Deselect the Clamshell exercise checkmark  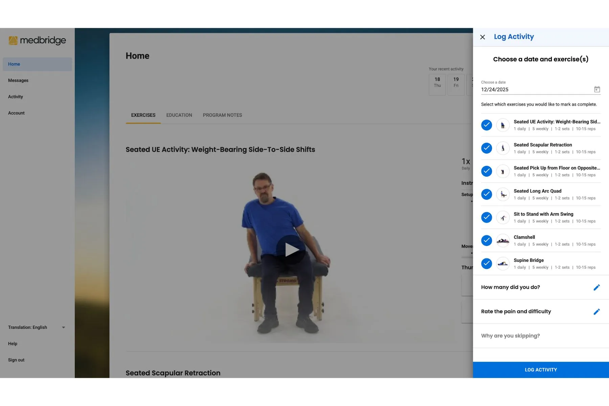(x=486, y=240)
